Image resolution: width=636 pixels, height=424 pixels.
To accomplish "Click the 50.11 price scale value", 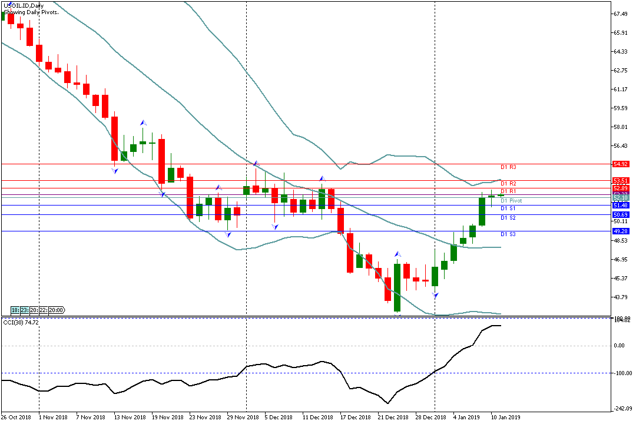I will click(x=621, y=221).
